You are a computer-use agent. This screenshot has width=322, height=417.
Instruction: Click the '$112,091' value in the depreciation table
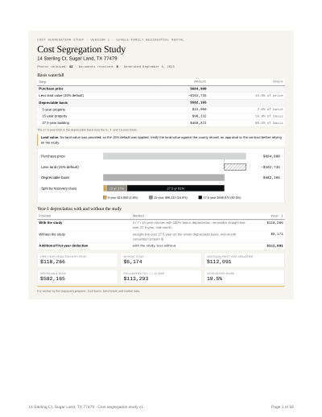tap(275, 246)
